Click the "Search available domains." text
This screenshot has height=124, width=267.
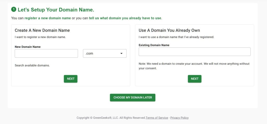pos(32,65)
